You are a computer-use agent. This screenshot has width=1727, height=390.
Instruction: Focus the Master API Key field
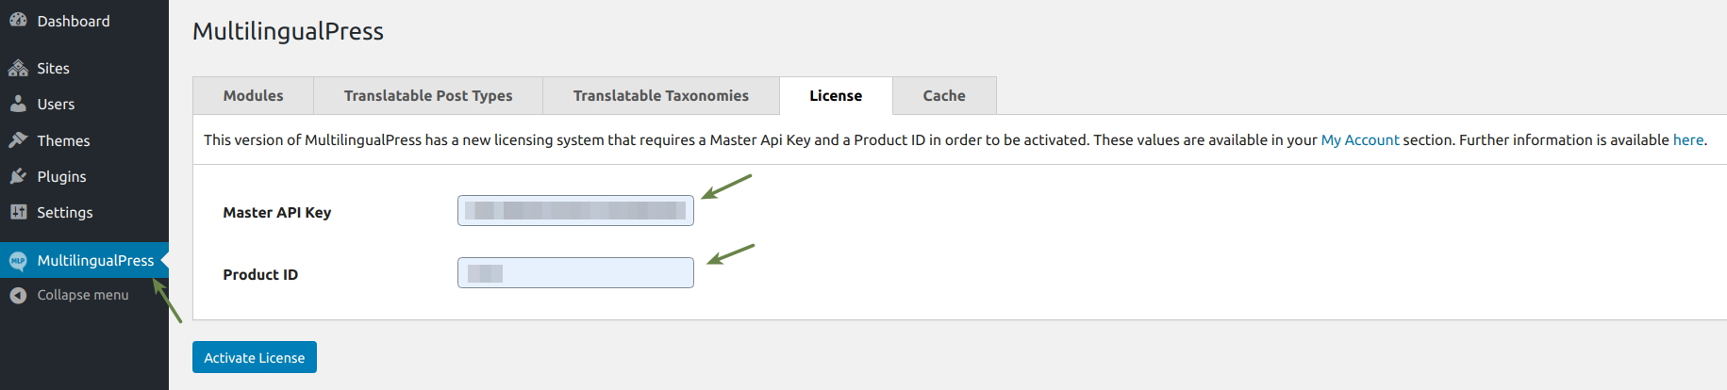pyautogui.click(x=575, y=210)
